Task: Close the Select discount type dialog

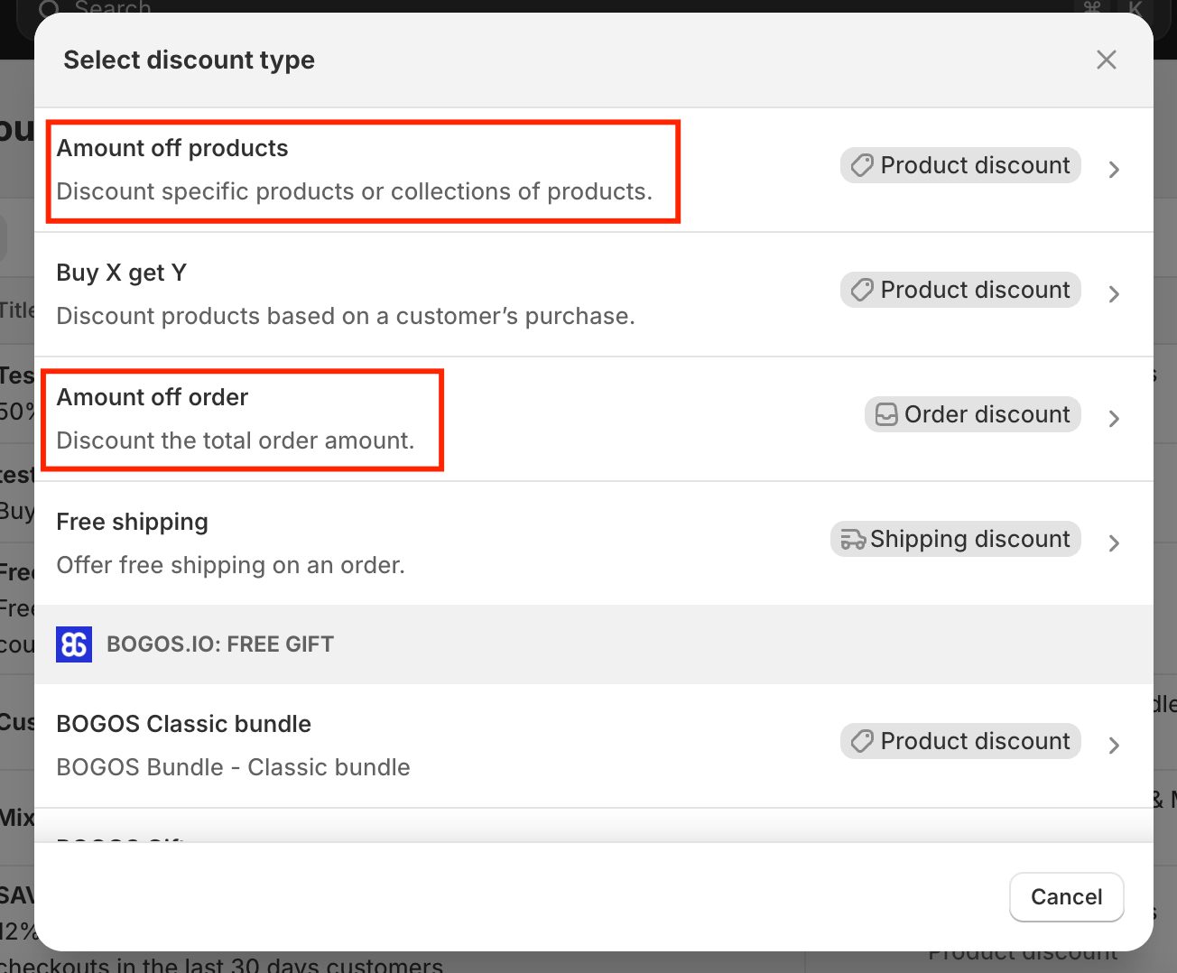Action: pos(1106,60)
